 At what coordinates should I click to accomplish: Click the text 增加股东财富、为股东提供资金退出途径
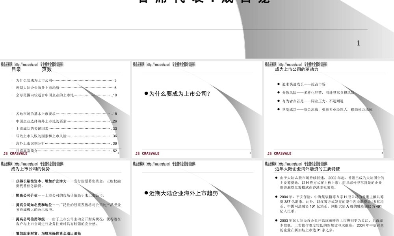[48, 234]
